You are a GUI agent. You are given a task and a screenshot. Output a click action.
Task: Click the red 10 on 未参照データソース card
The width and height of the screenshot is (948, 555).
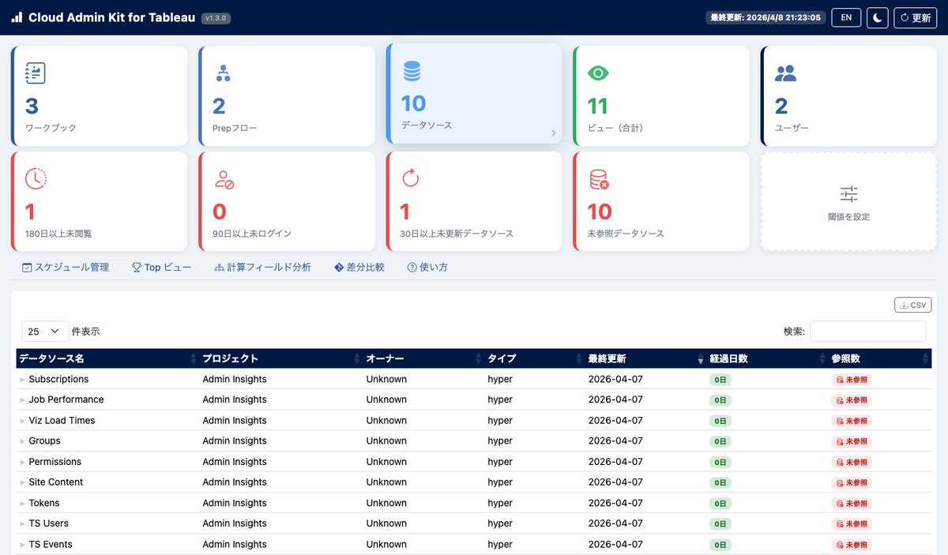(600, 212)
